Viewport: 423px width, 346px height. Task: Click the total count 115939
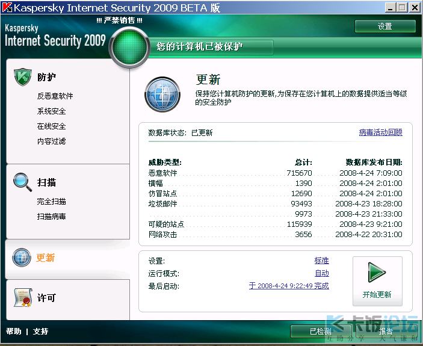299,224
